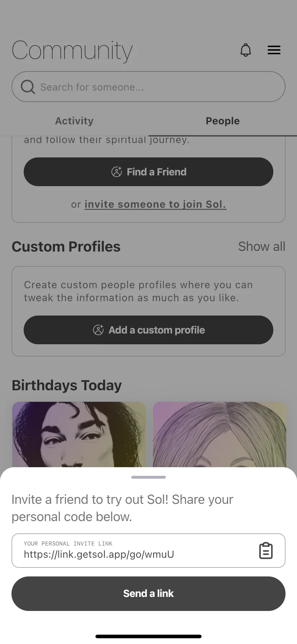
Task: Tap the add-person icon in Find a Friend
Action: tap(117, 172)
